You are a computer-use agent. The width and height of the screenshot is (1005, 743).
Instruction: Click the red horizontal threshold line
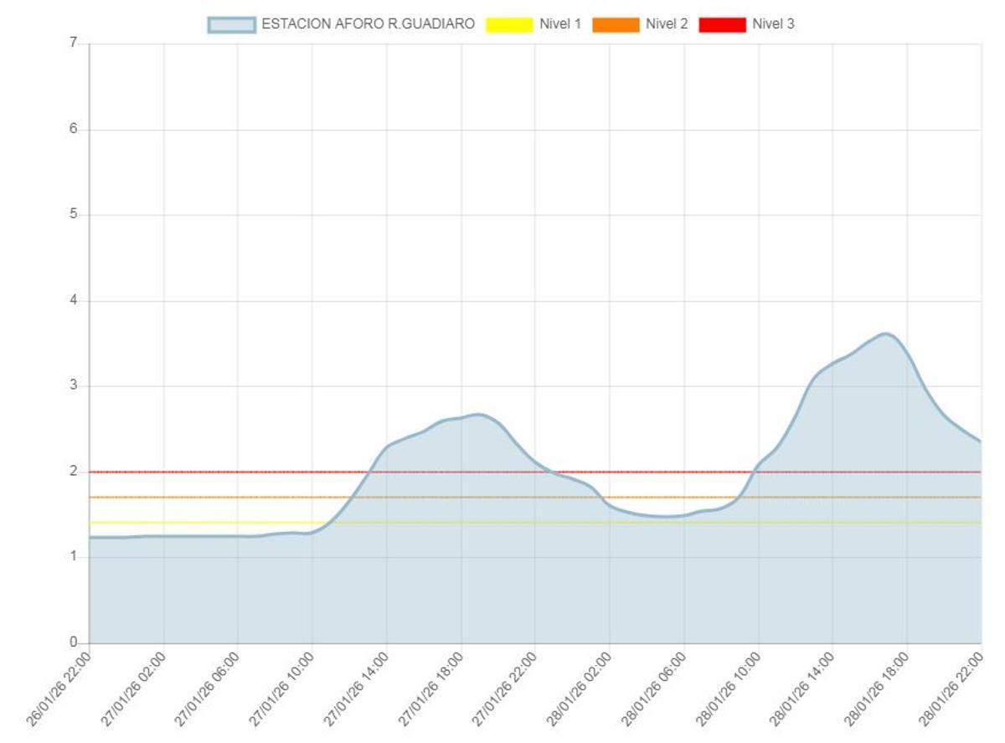[x=251, y=472]
